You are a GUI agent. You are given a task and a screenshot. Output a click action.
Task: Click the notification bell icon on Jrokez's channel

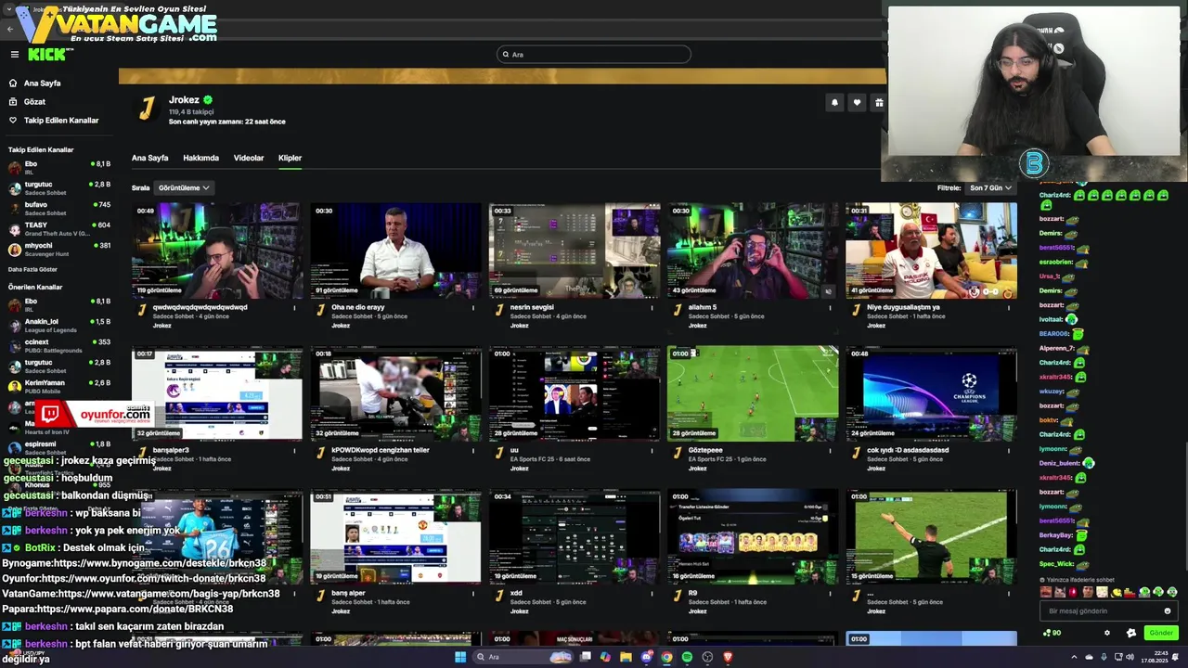tap(834, 103)
